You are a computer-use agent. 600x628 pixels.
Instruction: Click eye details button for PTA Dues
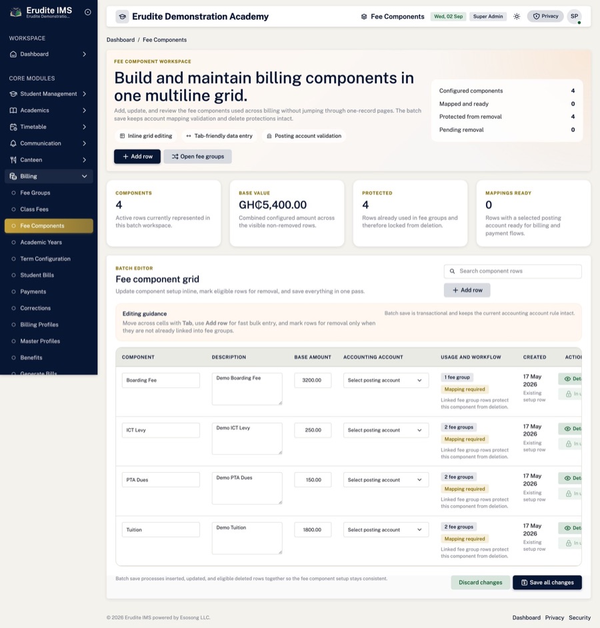(x=570, y=478)
